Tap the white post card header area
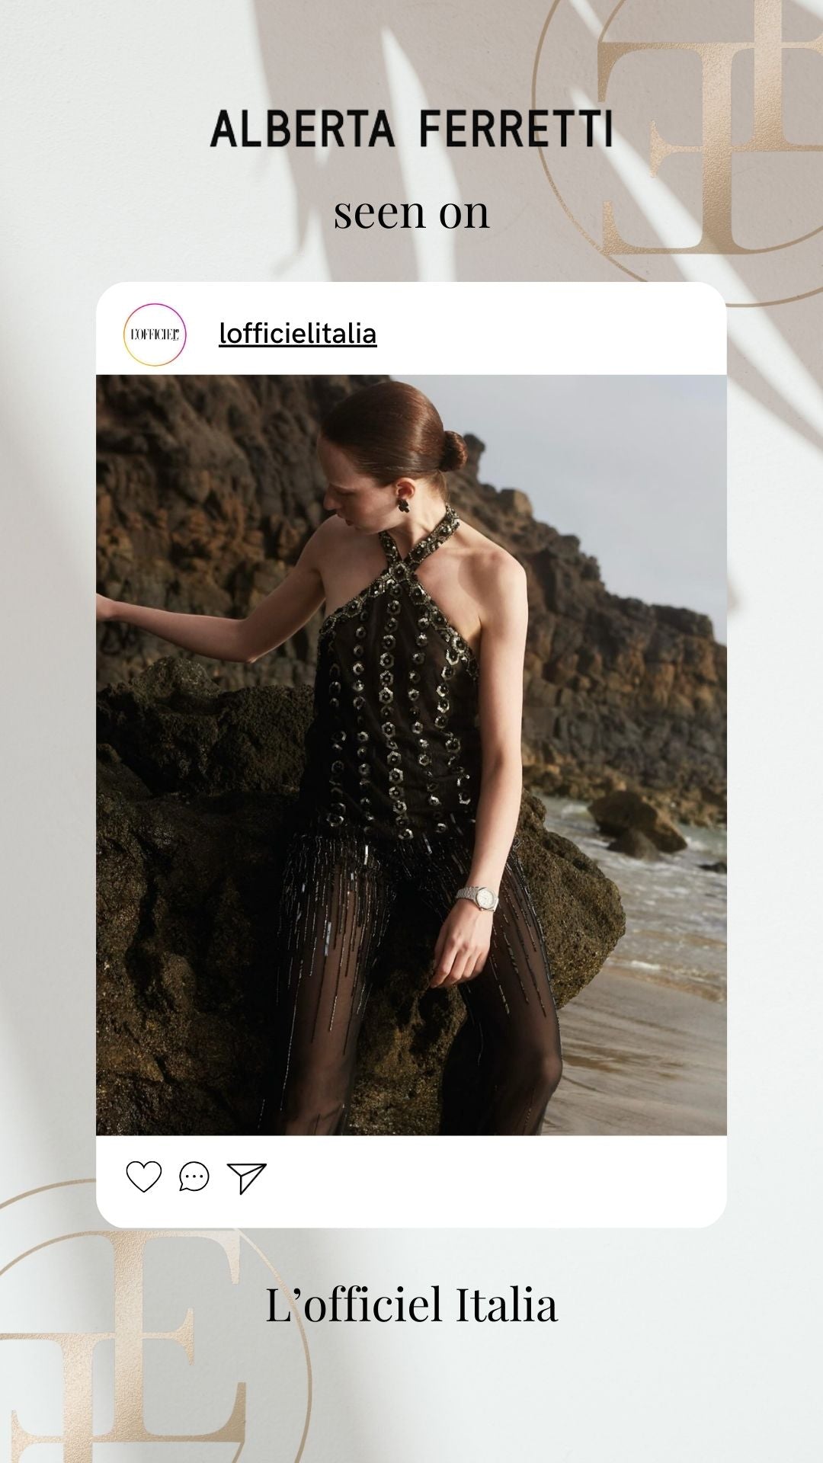 411,329
